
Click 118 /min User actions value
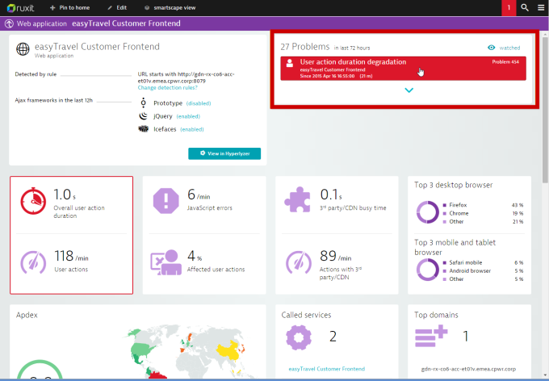(x=71, y=256)
